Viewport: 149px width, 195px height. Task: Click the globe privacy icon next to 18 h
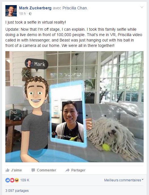point(30,14)
